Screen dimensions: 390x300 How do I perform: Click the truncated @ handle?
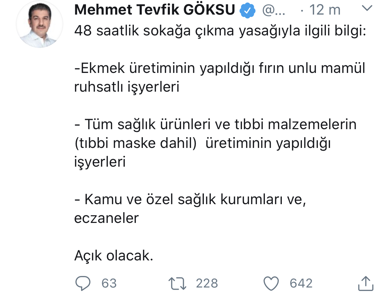click(274, 10)
